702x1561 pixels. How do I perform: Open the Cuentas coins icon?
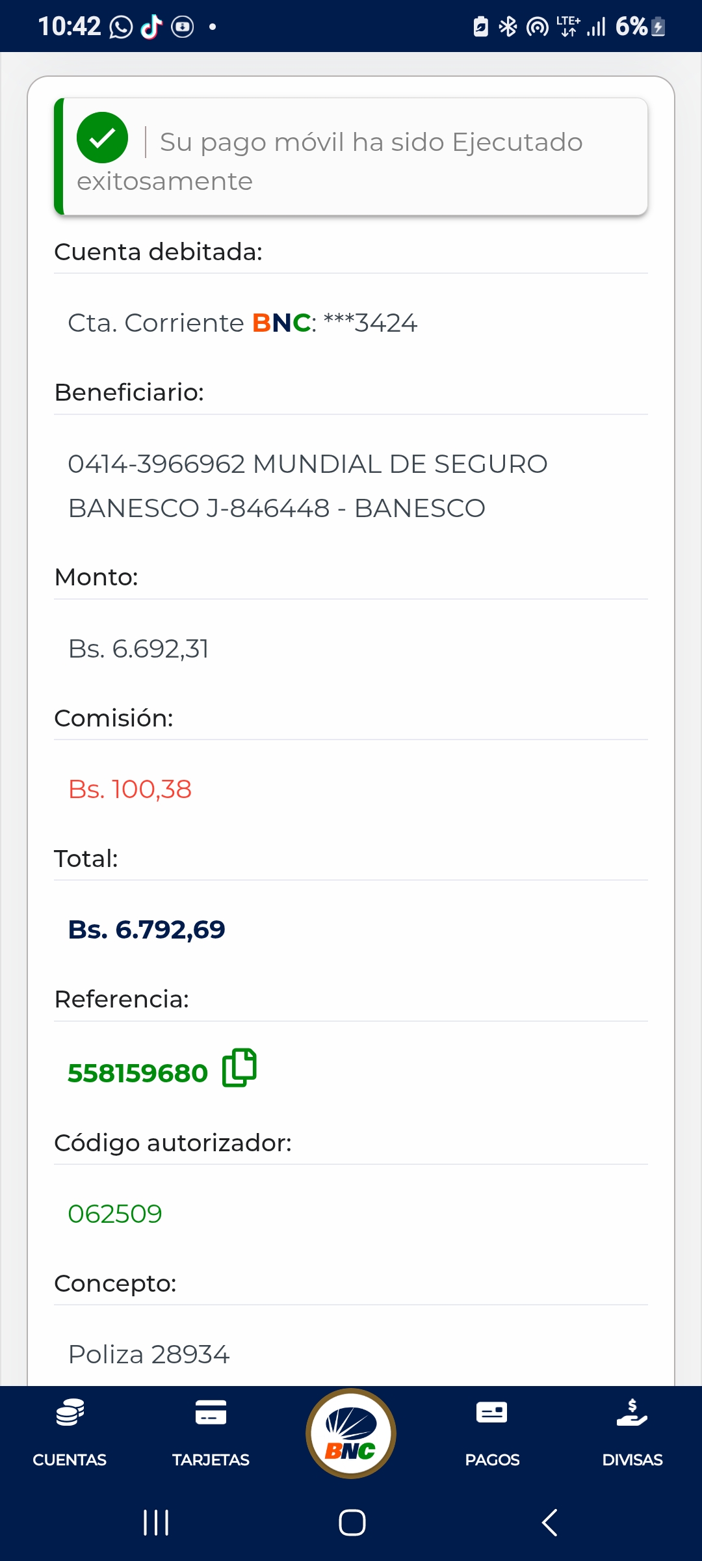(70, 1413)
